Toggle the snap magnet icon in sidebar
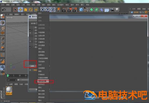Viewport: 149px width, 103px height. (2, 62)
